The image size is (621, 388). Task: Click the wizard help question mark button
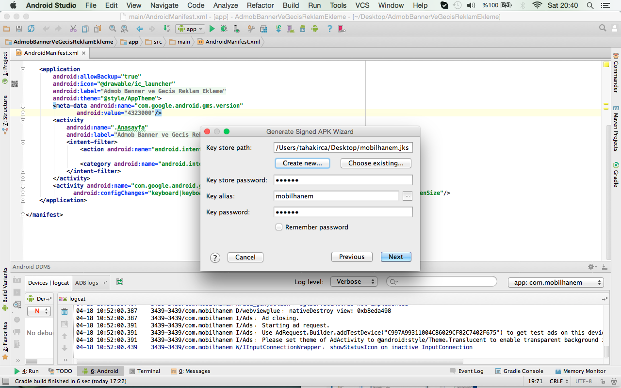point(215,258)
